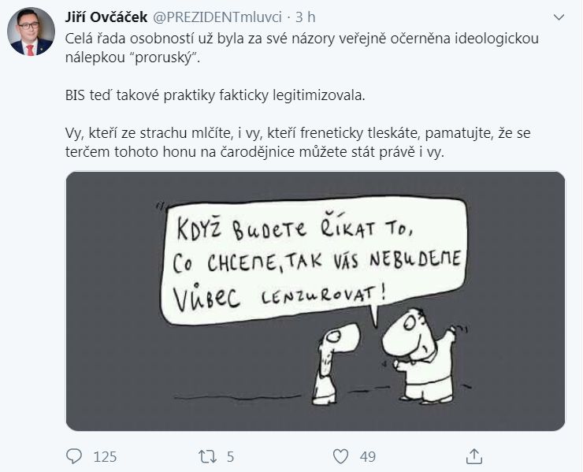Click the retweet arrows icon
Image resolution: width=583 pixels, height=472 pixels.
coord(207,456)
